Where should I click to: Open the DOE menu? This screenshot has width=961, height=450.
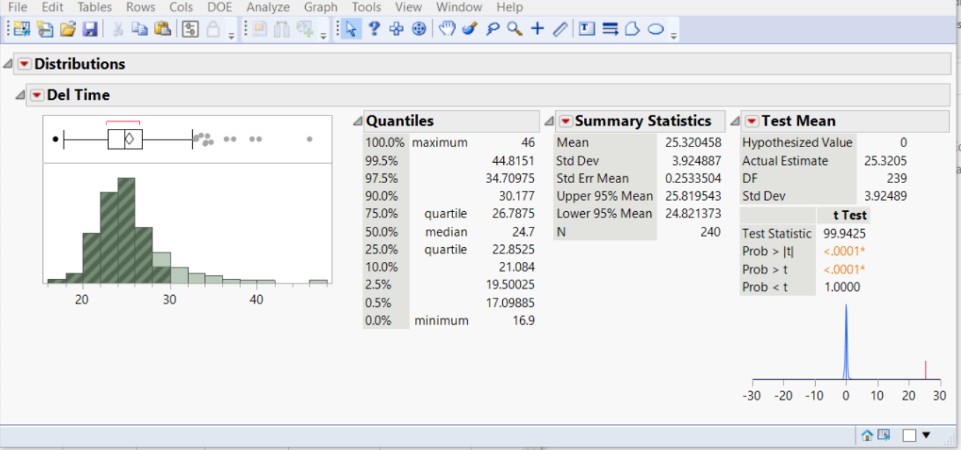220,7
